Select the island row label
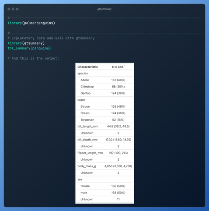Viewport: 209px width, 211px height. tap(81, 100)
